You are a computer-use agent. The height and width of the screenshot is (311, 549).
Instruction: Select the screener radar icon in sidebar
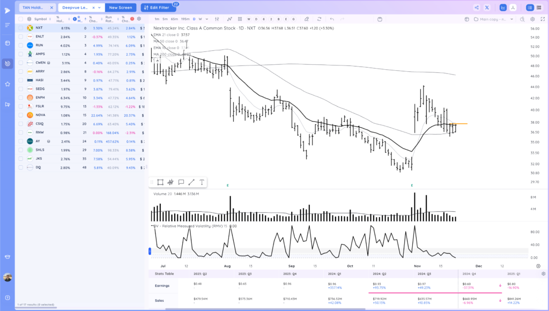tap(8, 63)
